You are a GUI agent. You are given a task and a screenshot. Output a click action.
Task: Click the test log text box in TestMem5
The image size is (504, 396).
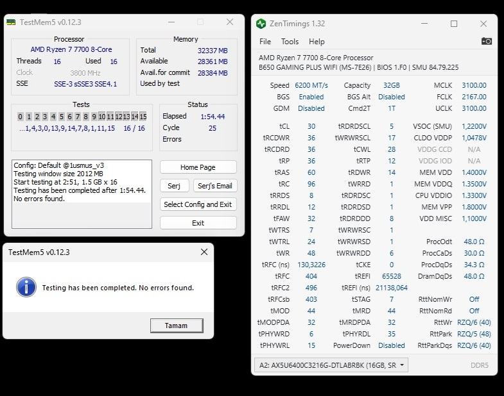tap(82, 194)
